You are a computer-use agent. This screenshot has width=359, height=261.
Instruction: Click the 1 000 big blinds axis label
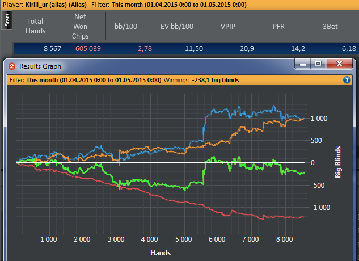[x=319, y=119]
